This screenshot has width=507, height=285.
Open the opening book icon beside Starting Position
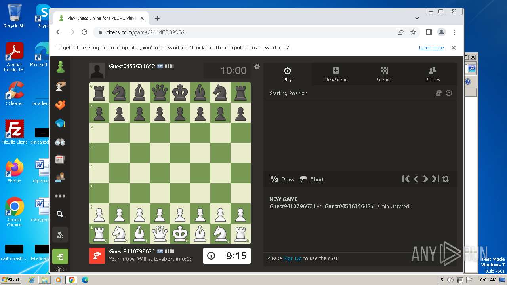tap(439, 93)
